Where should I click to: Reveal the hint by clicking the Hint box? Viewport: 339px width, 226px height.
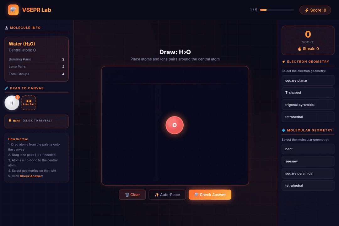point(36,121)
